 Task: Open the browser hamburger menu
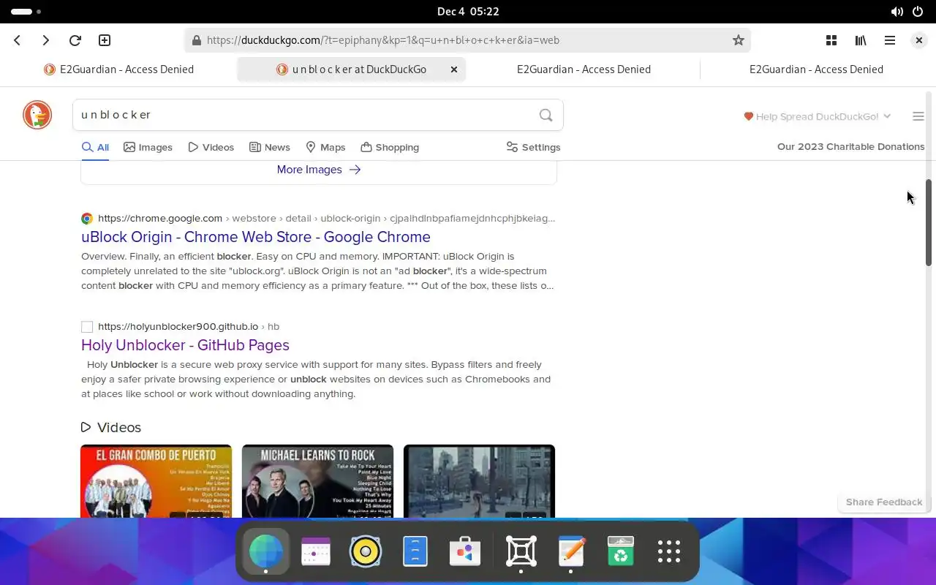[x=890, y=40]
